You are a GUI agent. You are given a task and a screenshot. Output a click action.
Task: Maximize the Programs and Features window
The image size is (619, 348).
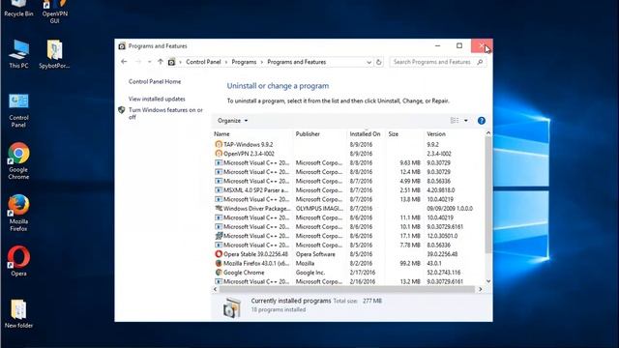[x=459, y=45]
